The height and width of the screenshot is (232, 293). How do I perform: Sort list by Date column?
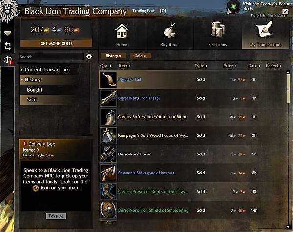tap(254, 66)
